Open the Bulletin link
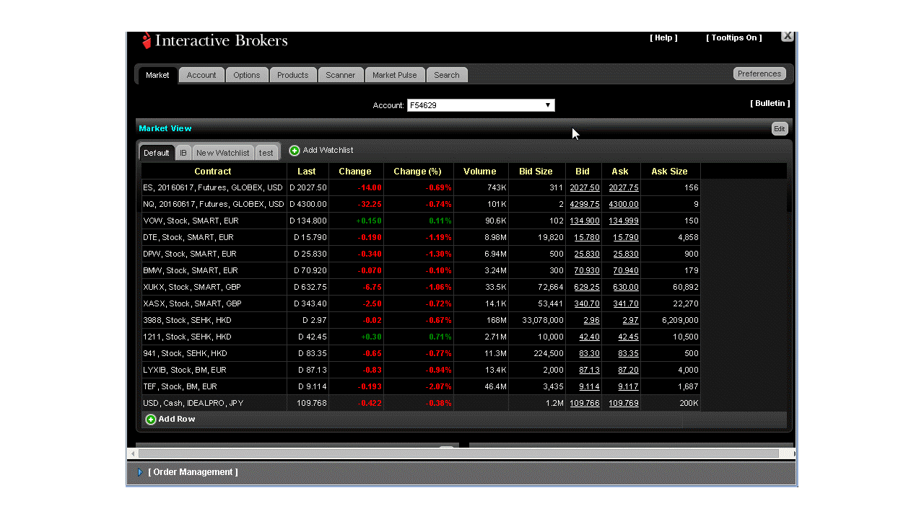This screenshot has width=924, height=519. pyautogui.click(x=770, y=103)
